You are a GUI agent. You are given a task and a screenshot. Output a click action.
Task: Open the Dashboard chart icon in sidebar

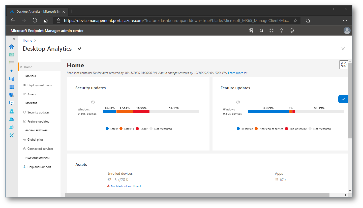(12, 55)
